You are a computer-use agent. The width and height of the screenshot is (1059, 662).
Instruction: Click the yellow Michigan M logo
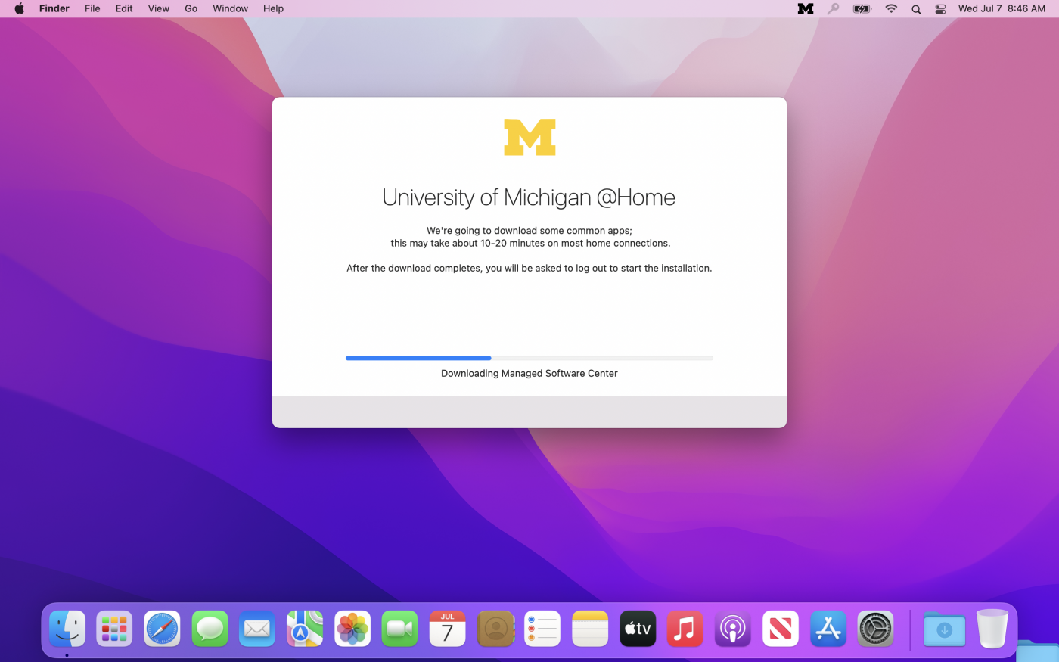(529, 137)
